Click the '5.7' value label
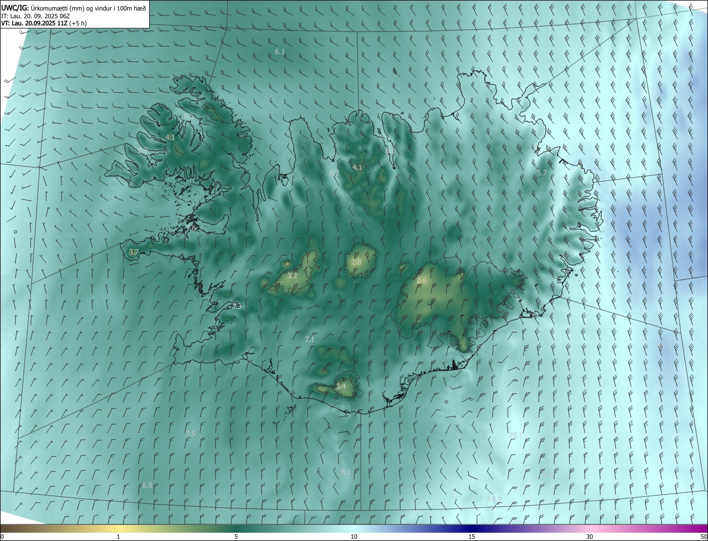This screenshot has width=708, height=541. coord(542,173)
